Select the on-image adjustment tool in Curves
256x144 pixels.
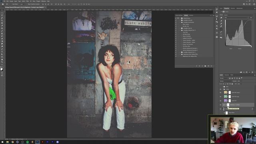(221, 18)
